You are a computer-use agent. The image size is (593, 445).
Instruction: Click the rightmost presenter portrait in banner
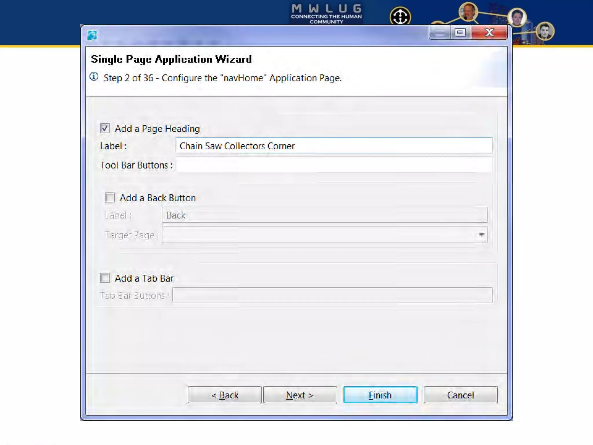(x=545, y=31)
